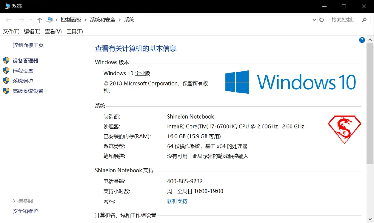This screenshot has width=374, height=223.
Task: Click the processor value 'Intel(R) Core(TM) i7-6700HQ'
Action: (x=202, y=126)
